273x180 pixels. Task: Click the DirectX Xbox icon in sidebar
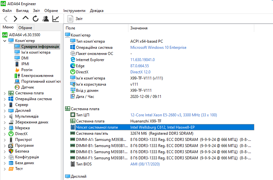click(11, 134)
